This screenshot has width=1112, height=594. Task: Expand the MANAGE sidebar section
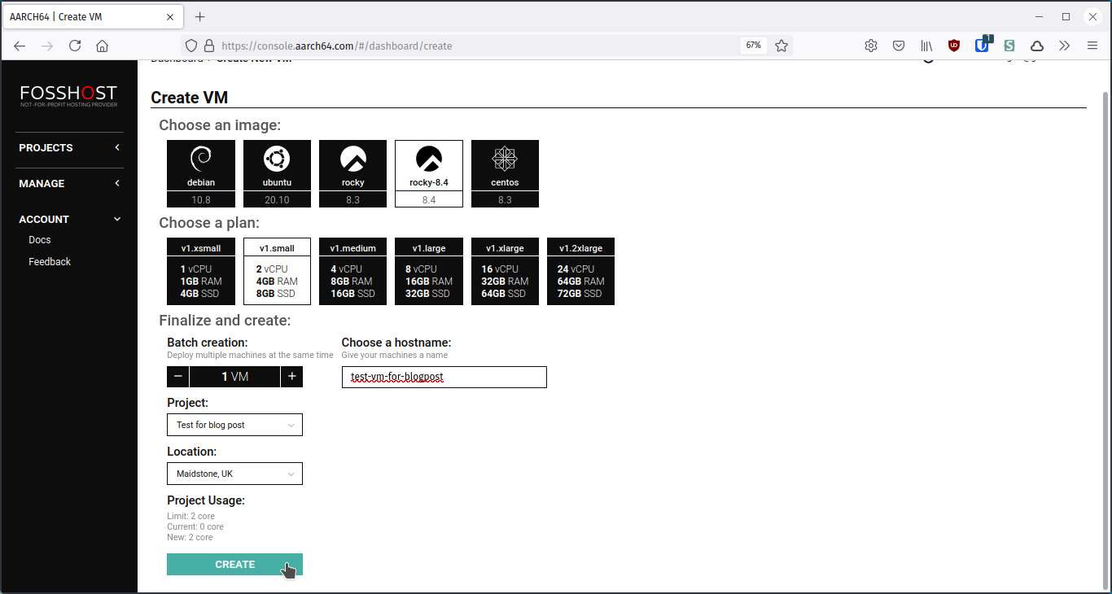[x=69, y=183]
